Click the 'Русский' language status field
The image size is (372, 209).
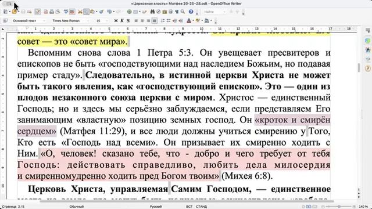click(x=156, y=207)
